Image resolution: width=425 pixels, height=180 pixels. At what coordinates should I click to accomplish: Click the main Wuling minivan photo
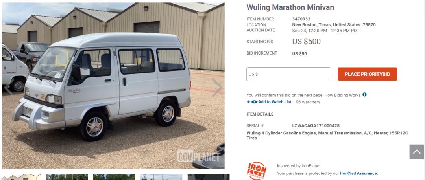pyautogui.click(x=113, y=86)
